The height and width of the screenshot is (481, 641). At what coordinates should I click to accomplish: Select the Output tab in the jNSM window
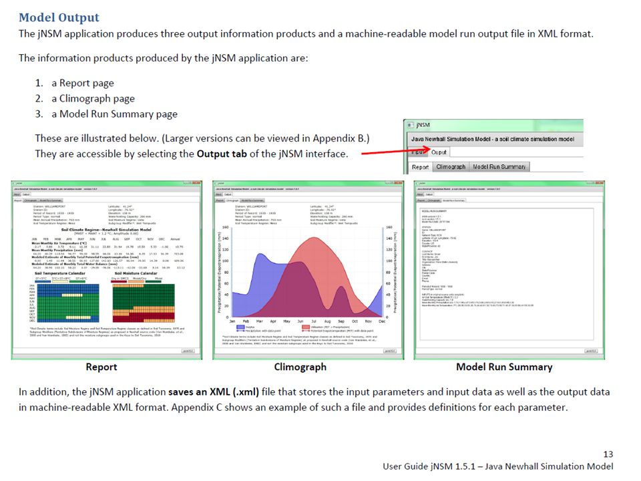tap(439, 152)
